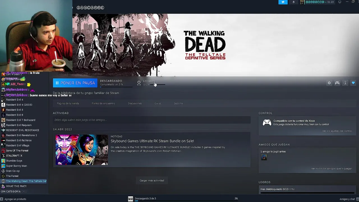Open Discusiones tab
The width and height of the screenshot is (359, 202).
tap(135, 103)
